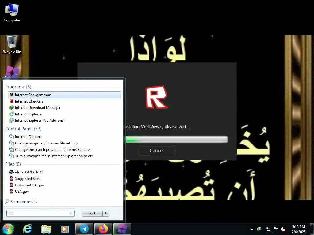
Task: Select the Computer desktop icon
Action: (x=12, y=13)
